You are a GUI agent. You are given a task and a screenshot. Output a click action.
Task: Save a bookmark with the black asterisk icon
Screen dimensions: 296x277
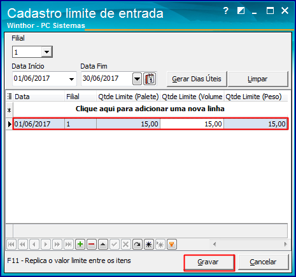tap(149, 245)
